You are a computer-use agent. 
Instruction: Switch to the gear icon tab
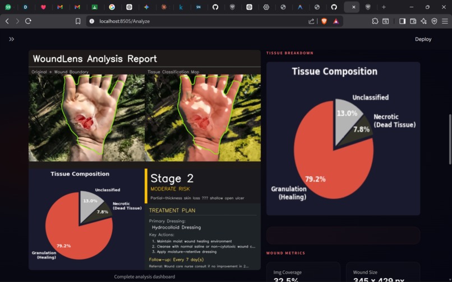(x=266, y=7)
